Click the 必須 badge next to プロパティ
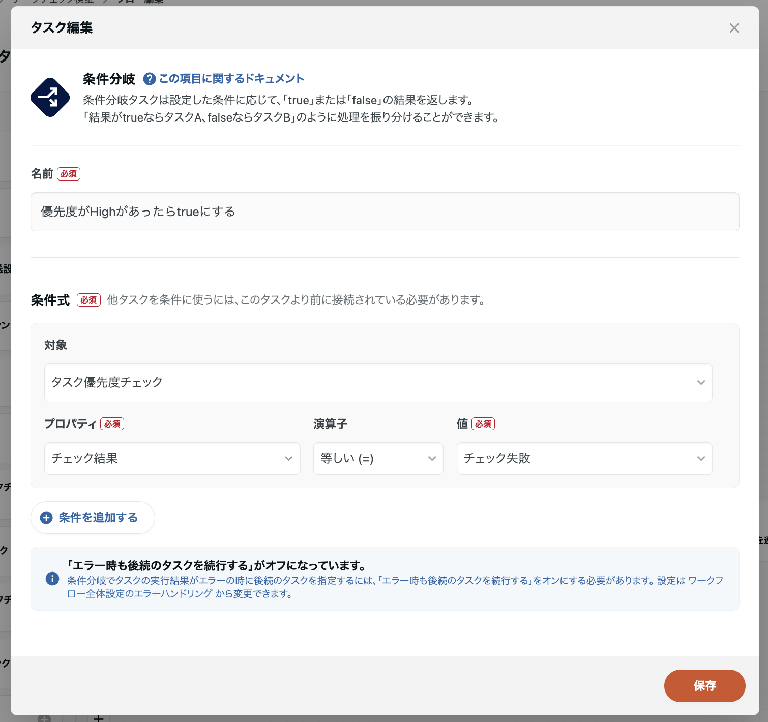The height and width of the screenshot is (722, 768). pyautogui.click(x=112, y=424)
